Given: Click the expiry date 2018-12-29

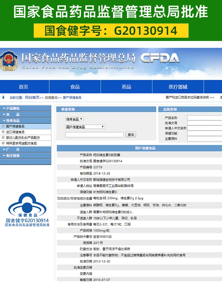Looking at the screenshot, I should tap(102, 173).
